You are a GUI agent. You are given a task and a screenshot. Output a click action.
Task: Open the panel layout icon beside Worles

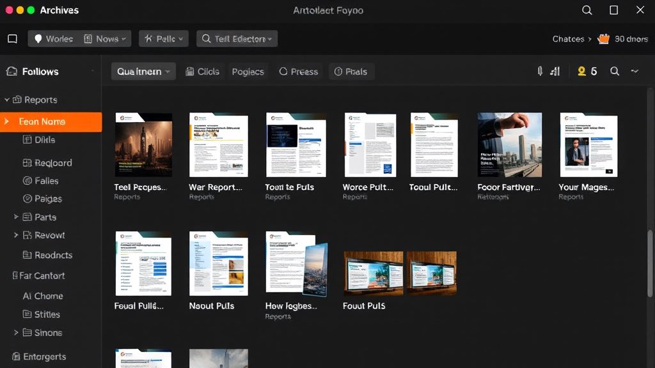point(13,39)
